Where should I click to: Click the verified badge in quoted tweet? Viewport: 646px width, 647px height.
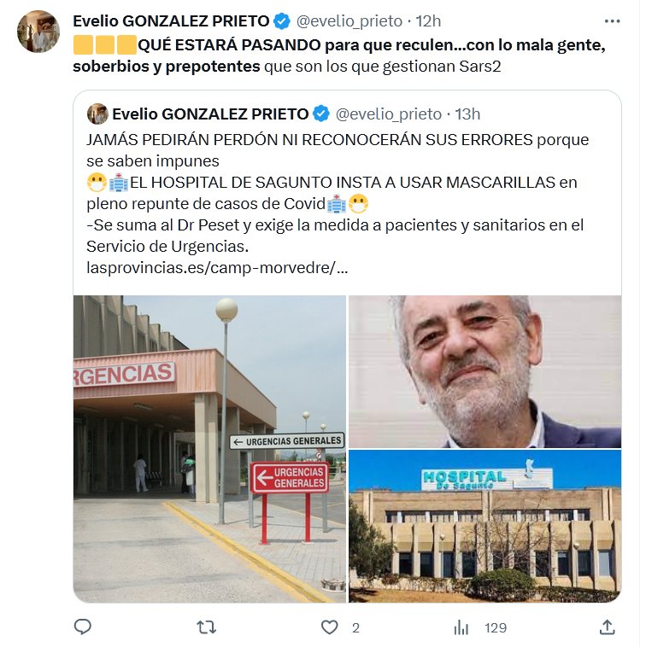(x=321, y=114)
